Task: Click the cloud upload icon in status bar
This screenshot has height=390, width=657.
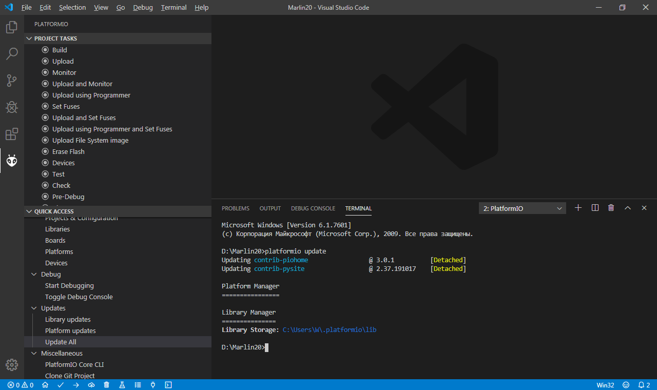Action: (x=91, y=385)
